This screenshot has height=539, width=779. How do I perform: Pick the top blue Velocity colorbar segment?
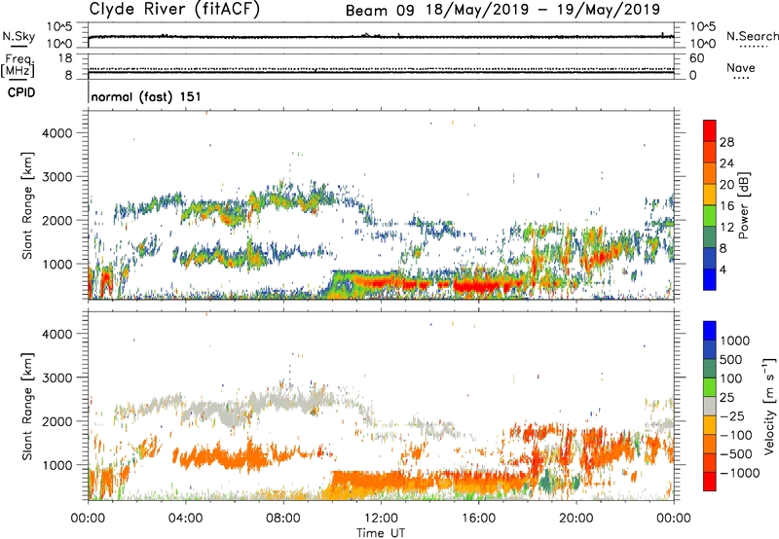710,331
